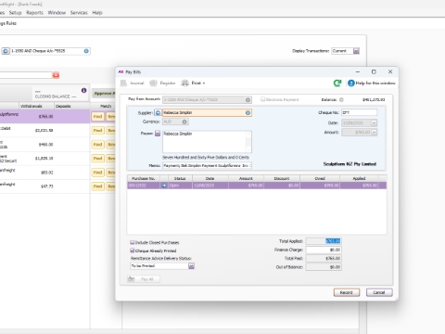Screen dimensions: 445x334
Task: Click the Journal toolbar icon in Pay Bills
Action: coord(123,83)
